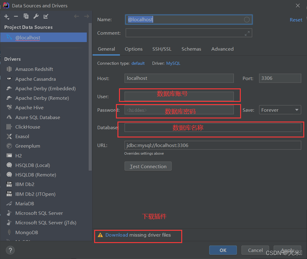Viewport: 307px width, 259px height.
Task: Pick the Exasol driver
Action: point(22,136)
